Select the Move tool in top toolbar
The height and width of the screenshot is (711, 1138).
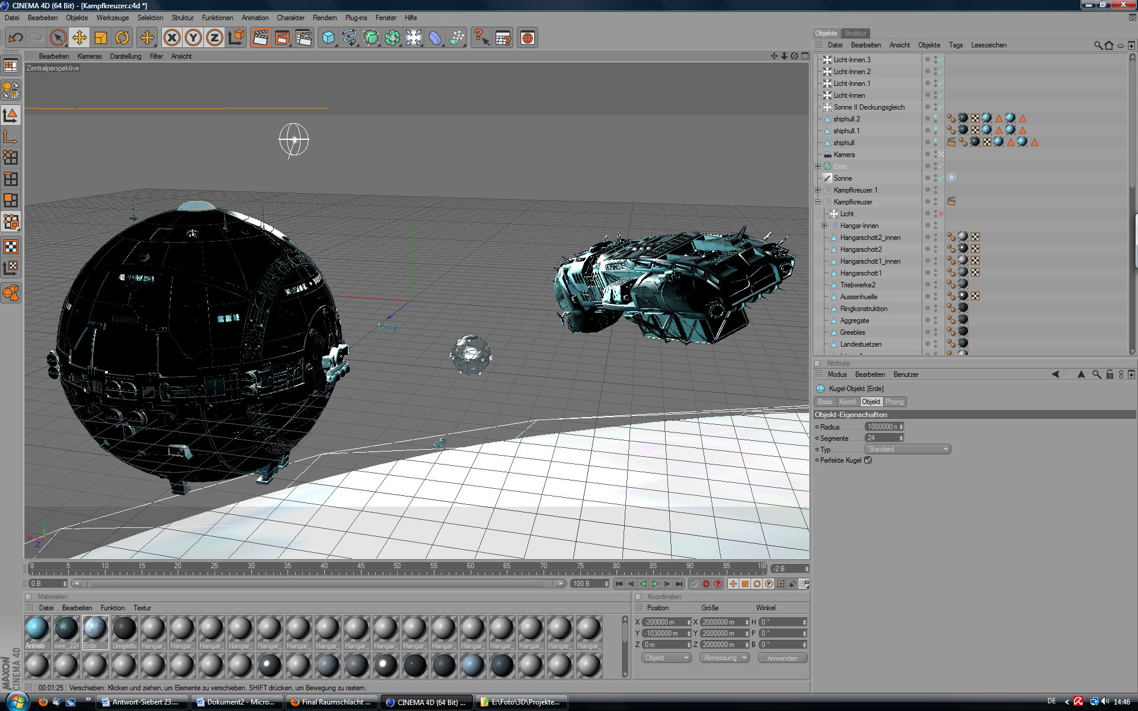[79, 38]
